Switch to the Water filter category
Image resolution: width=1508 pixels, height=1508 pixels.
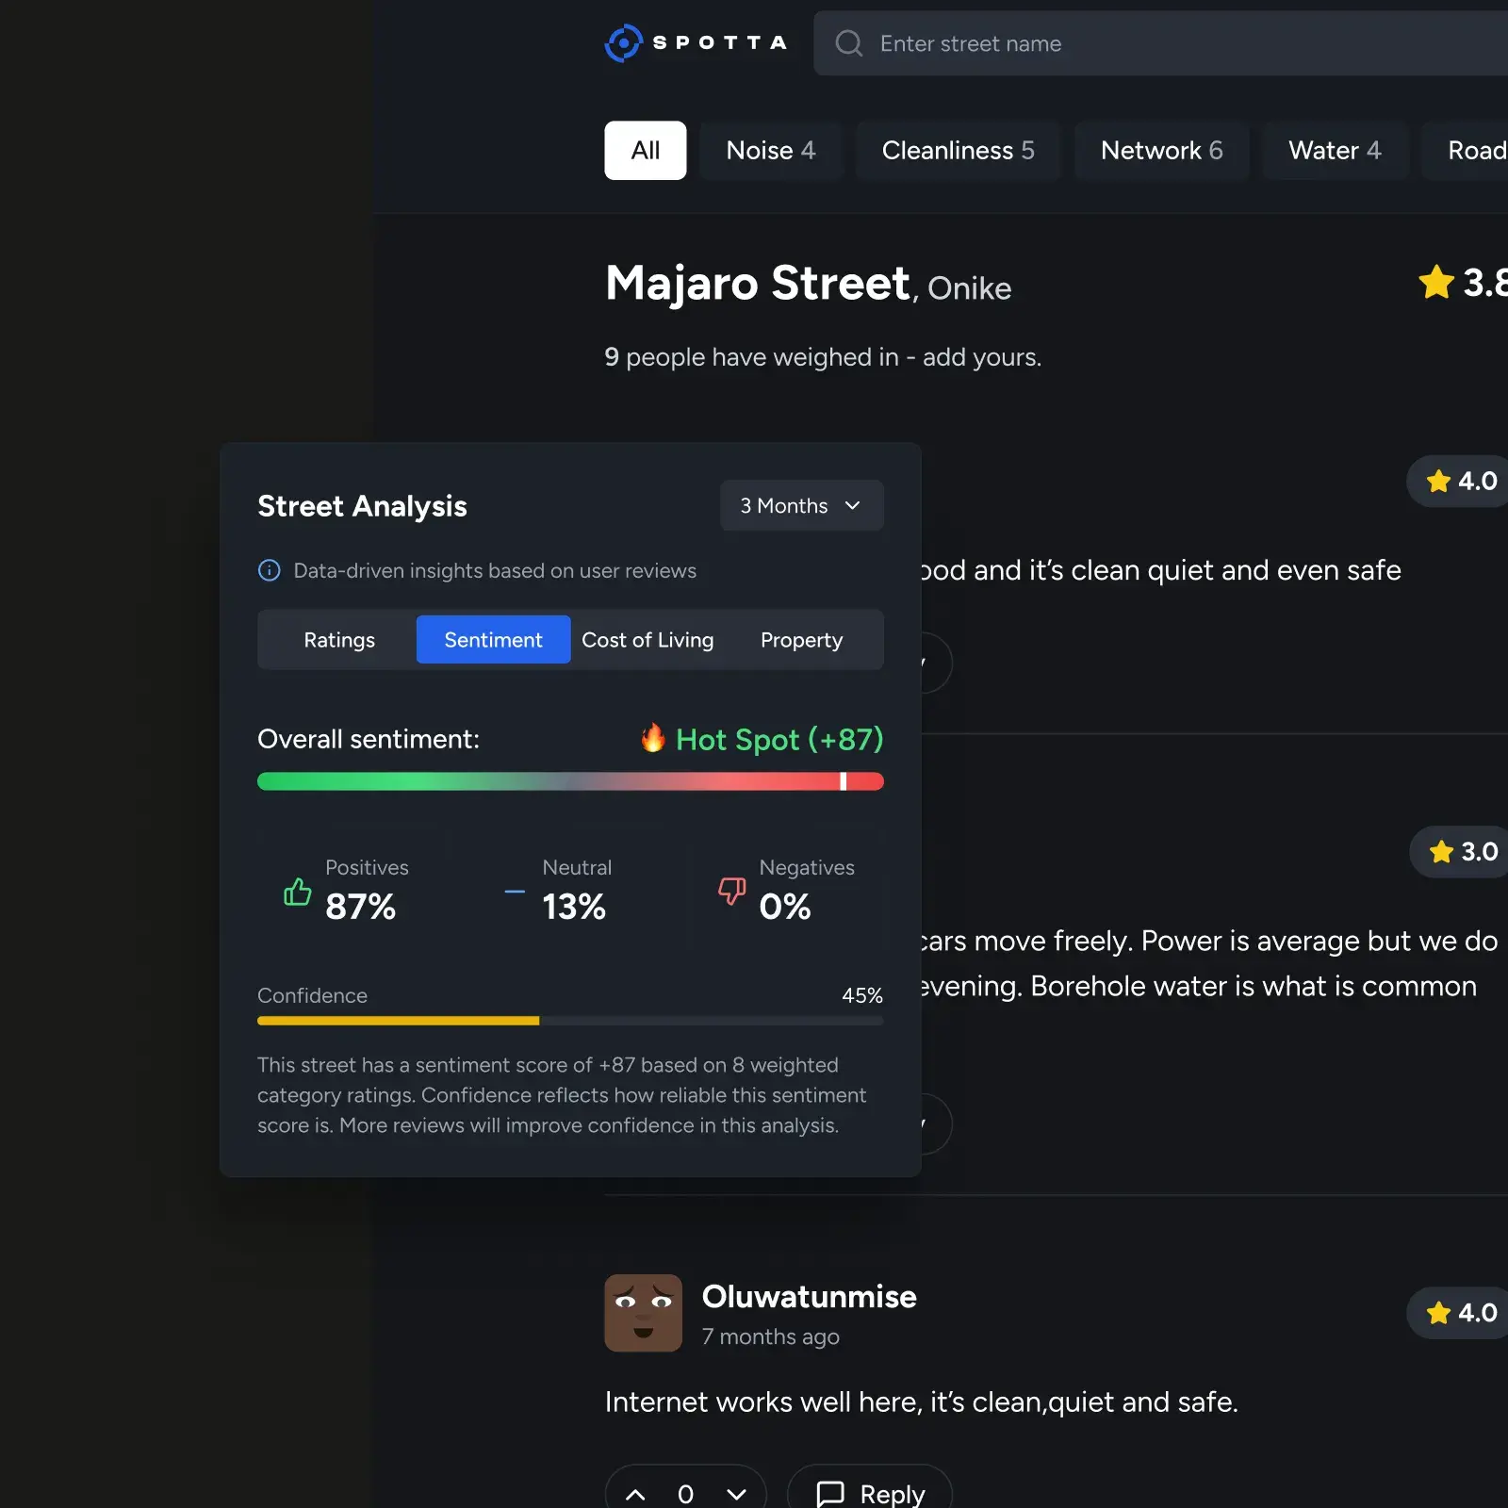(x=1335, y=151)
